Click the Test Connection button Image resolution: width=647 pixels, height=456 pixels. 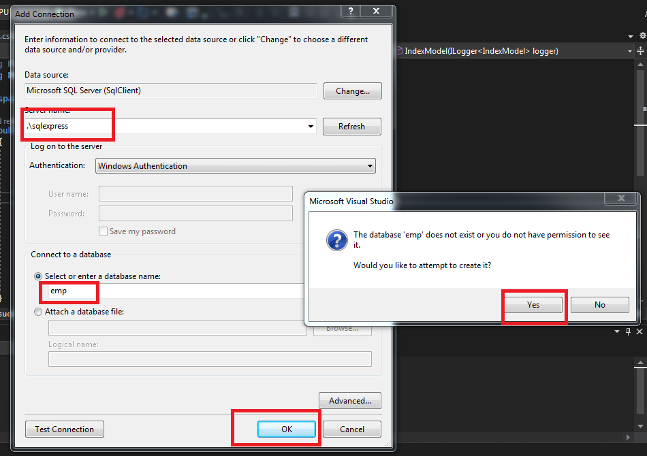(64, 429)
